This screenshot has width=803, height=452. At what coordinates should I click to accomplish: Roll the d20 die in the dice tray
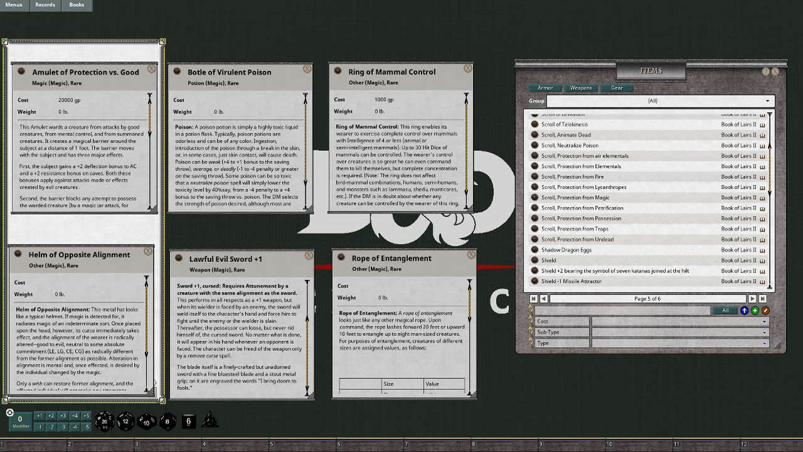[x=105, y=421]
